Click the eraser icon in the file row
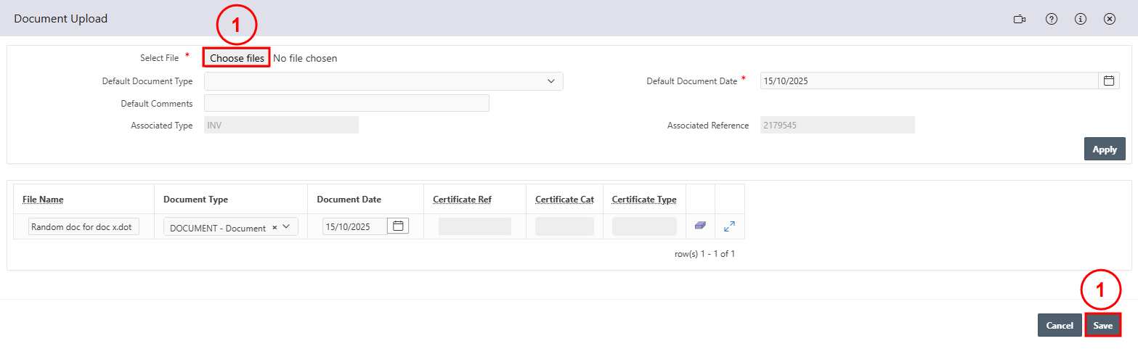This screenshot has width=1138, height=349. [700, 226]
